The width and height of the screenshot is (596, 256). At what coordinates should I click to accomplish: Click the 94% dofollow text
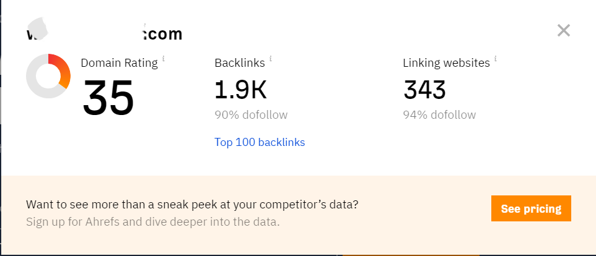pos(439,115)
